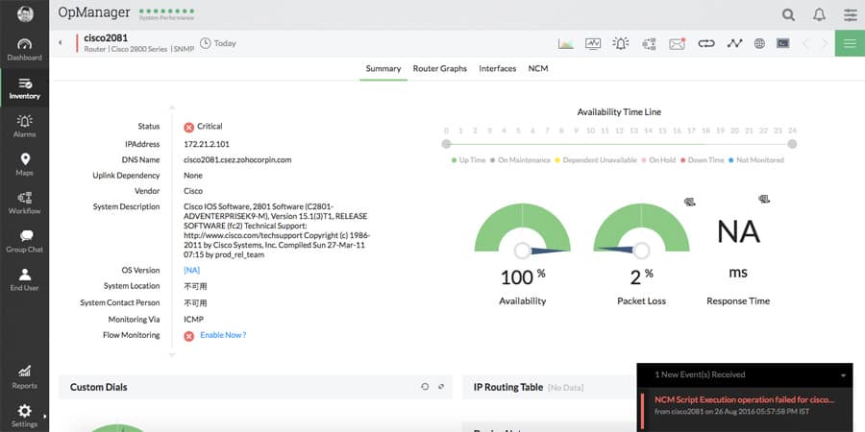Screen dimensions: 865x432
Task: Click the Packet Loss gauge dial
Action: click(641, 231)
